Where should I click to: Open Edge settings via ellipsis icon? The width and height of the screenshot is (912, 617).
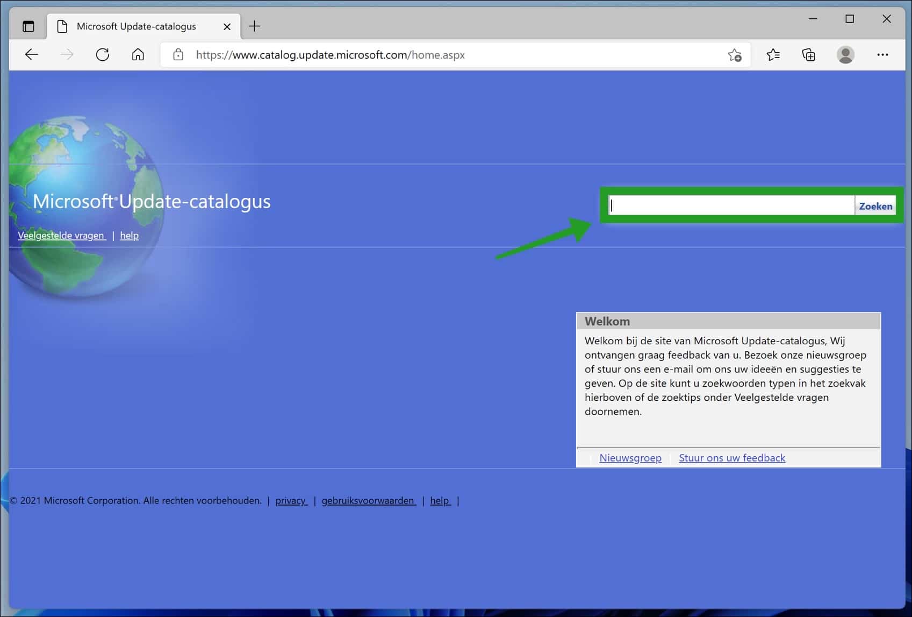click(x=883, y=55)
